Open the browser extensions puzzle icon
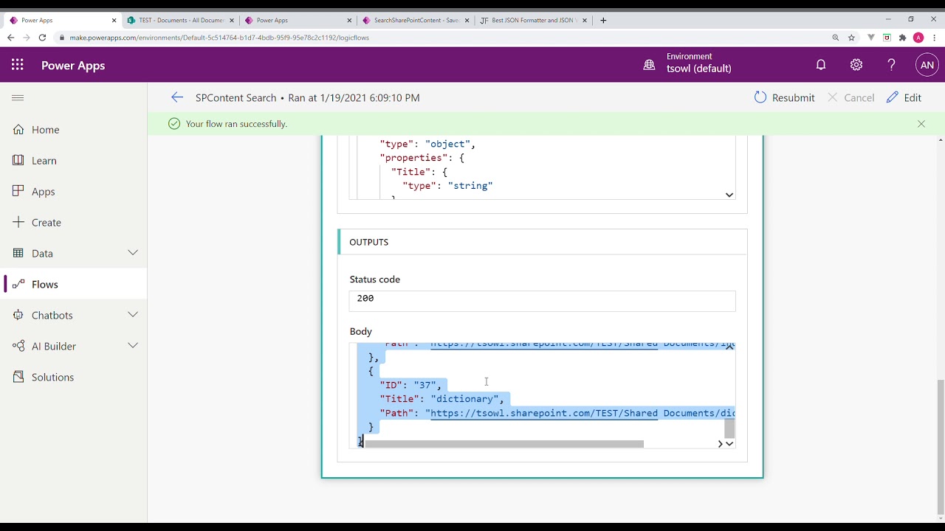This screenshot has height=531, width=945. 902,38
